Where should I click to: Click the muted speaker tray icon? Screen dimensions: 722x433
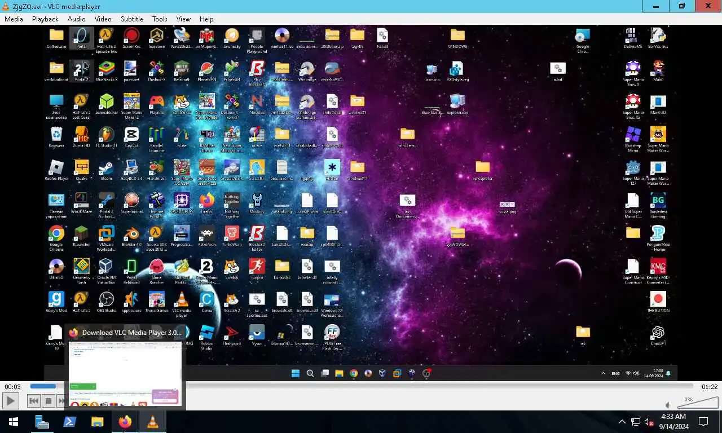point(649,422)
